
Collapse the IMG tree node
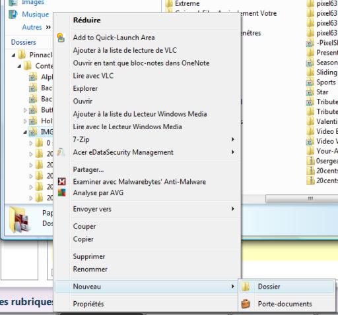coord(25,132)
